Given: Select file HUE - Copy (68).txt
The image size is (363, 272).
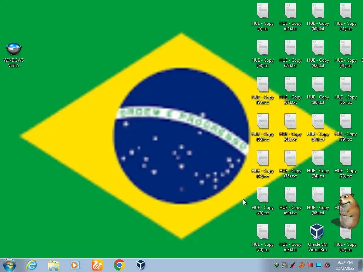Looking at the screenshot, I should pyautogui.click(x=318, y=201).
